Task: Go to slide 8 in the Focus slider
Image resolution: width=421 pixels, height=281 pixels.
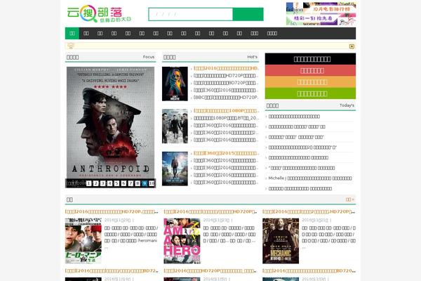Action: coord(138,183)
